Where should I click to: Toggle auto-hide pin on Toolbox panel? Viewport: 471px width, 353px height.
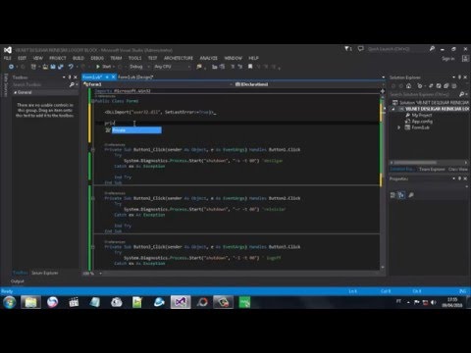tap(70, 77)
